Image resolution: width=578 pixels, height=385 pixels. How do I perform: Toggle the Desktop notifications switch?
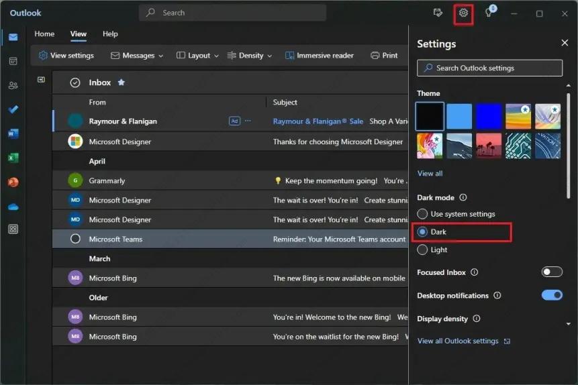pos(552,295)
